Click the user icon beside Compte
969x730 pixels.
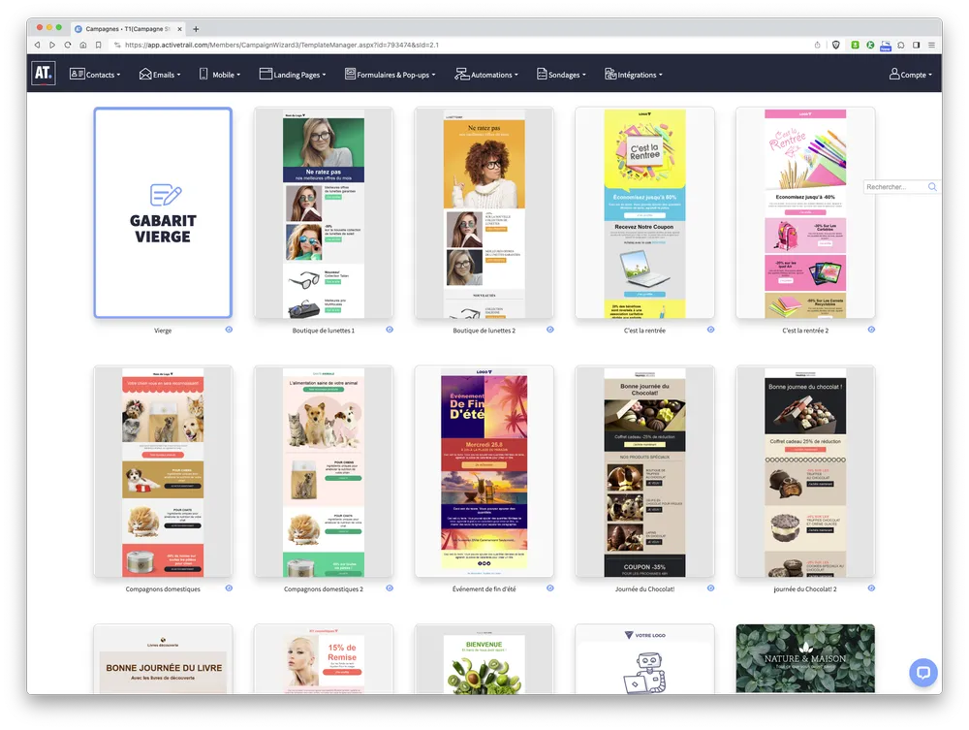892,74
